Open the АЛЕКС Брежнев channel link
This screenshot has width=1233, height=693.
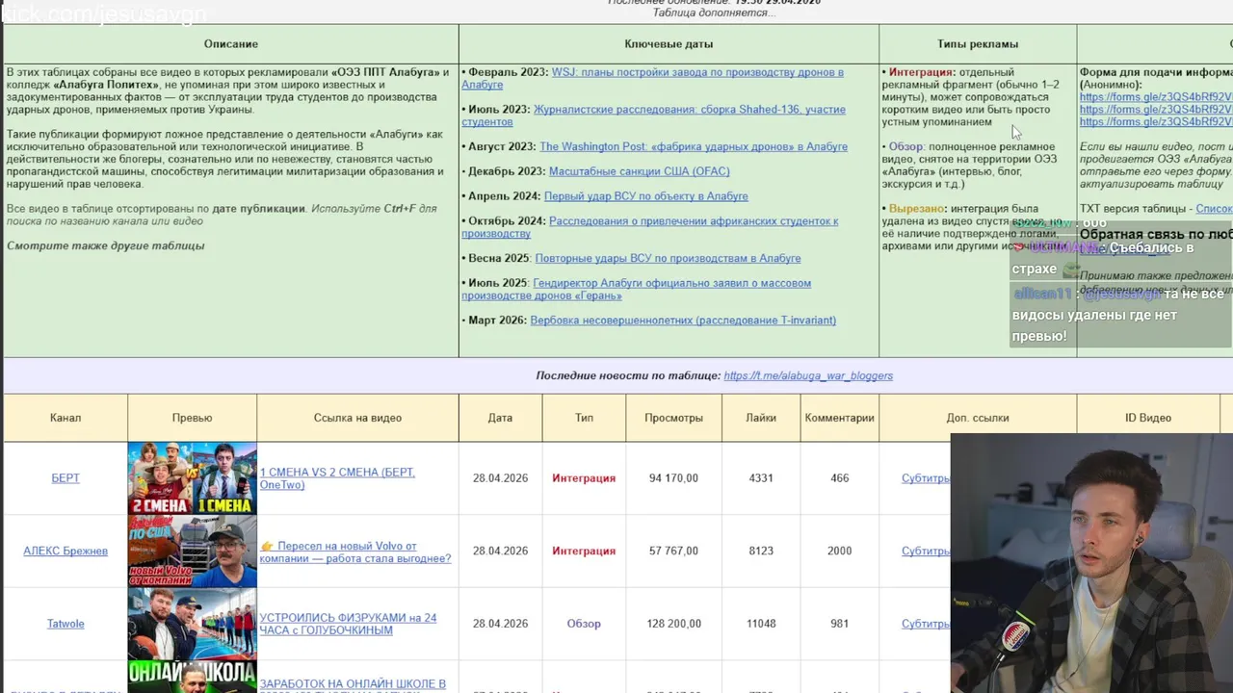coord(66,552)
